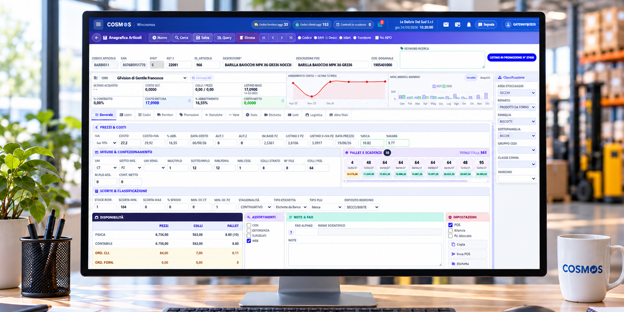
Task: Jump to last record arrow
Action: pyautogui.click(x=291, y=38)
